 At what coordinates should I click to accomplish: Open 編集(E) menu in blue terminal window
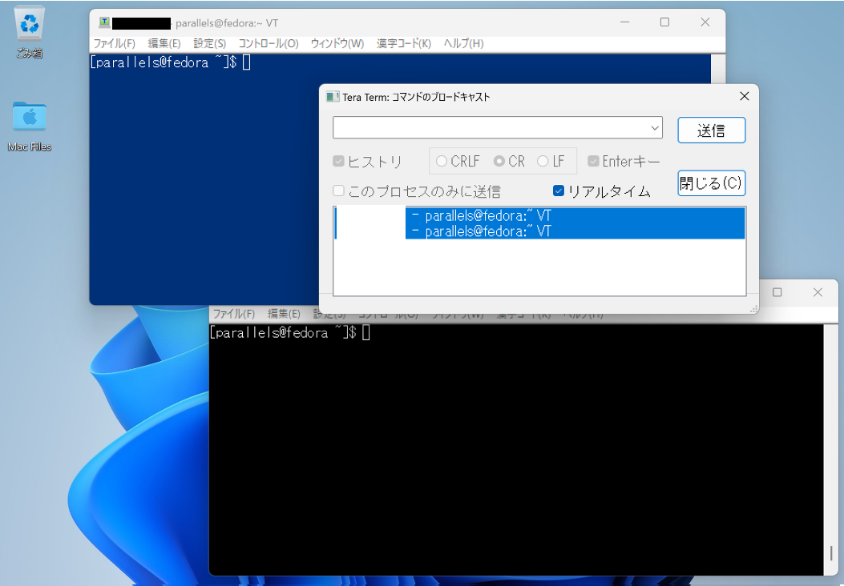tap(164, 43)
